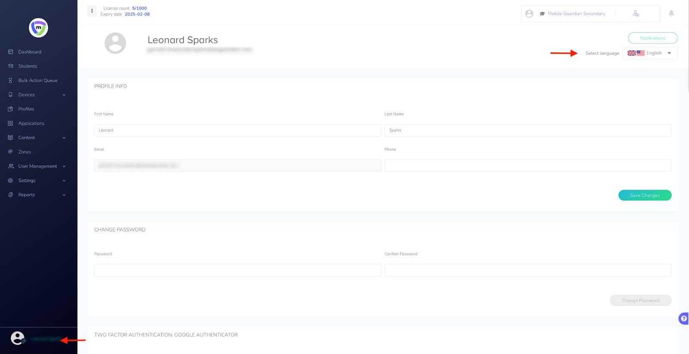689x354 pixels.
Task: Focus the Confirm Password field
Action: pyautogui.click(x=528, y=270)
